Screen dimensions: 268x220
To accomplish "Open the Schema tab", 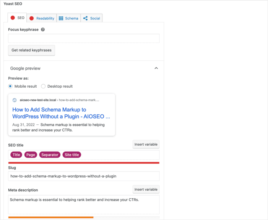I will pyautogui.click(x=68, y=18).
